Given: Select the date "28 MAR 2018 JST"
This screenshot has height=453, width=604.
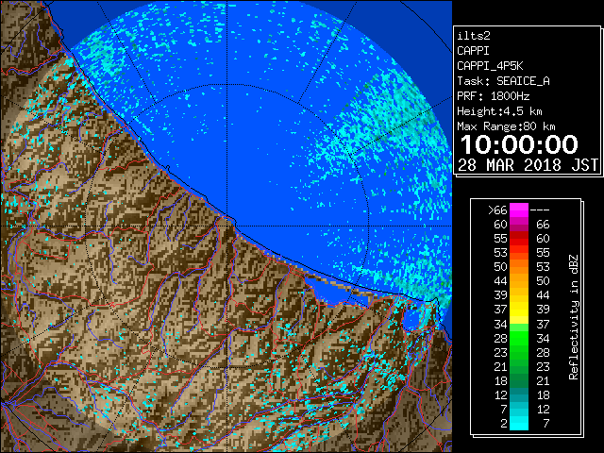Looking at the screenshot, I should pyautogui.click(x=528, y=165).
